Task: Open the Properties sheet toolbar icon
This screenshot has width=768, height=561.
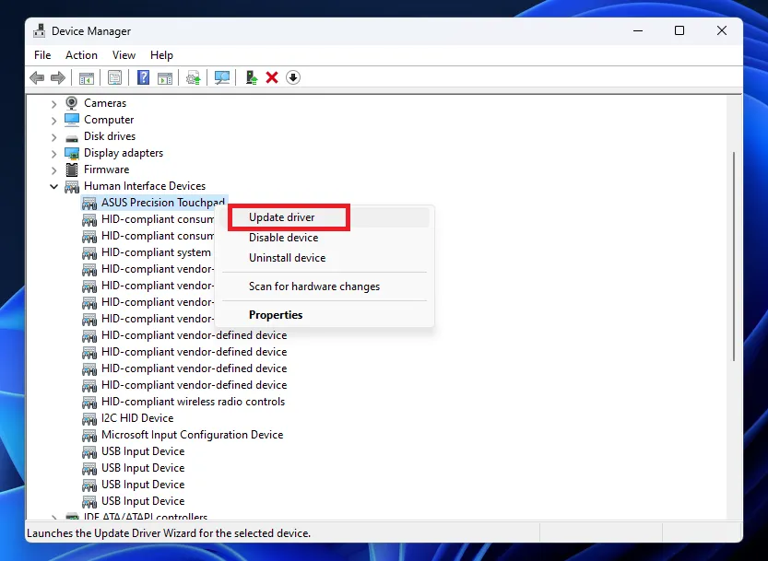Action: tap(114, 77)
